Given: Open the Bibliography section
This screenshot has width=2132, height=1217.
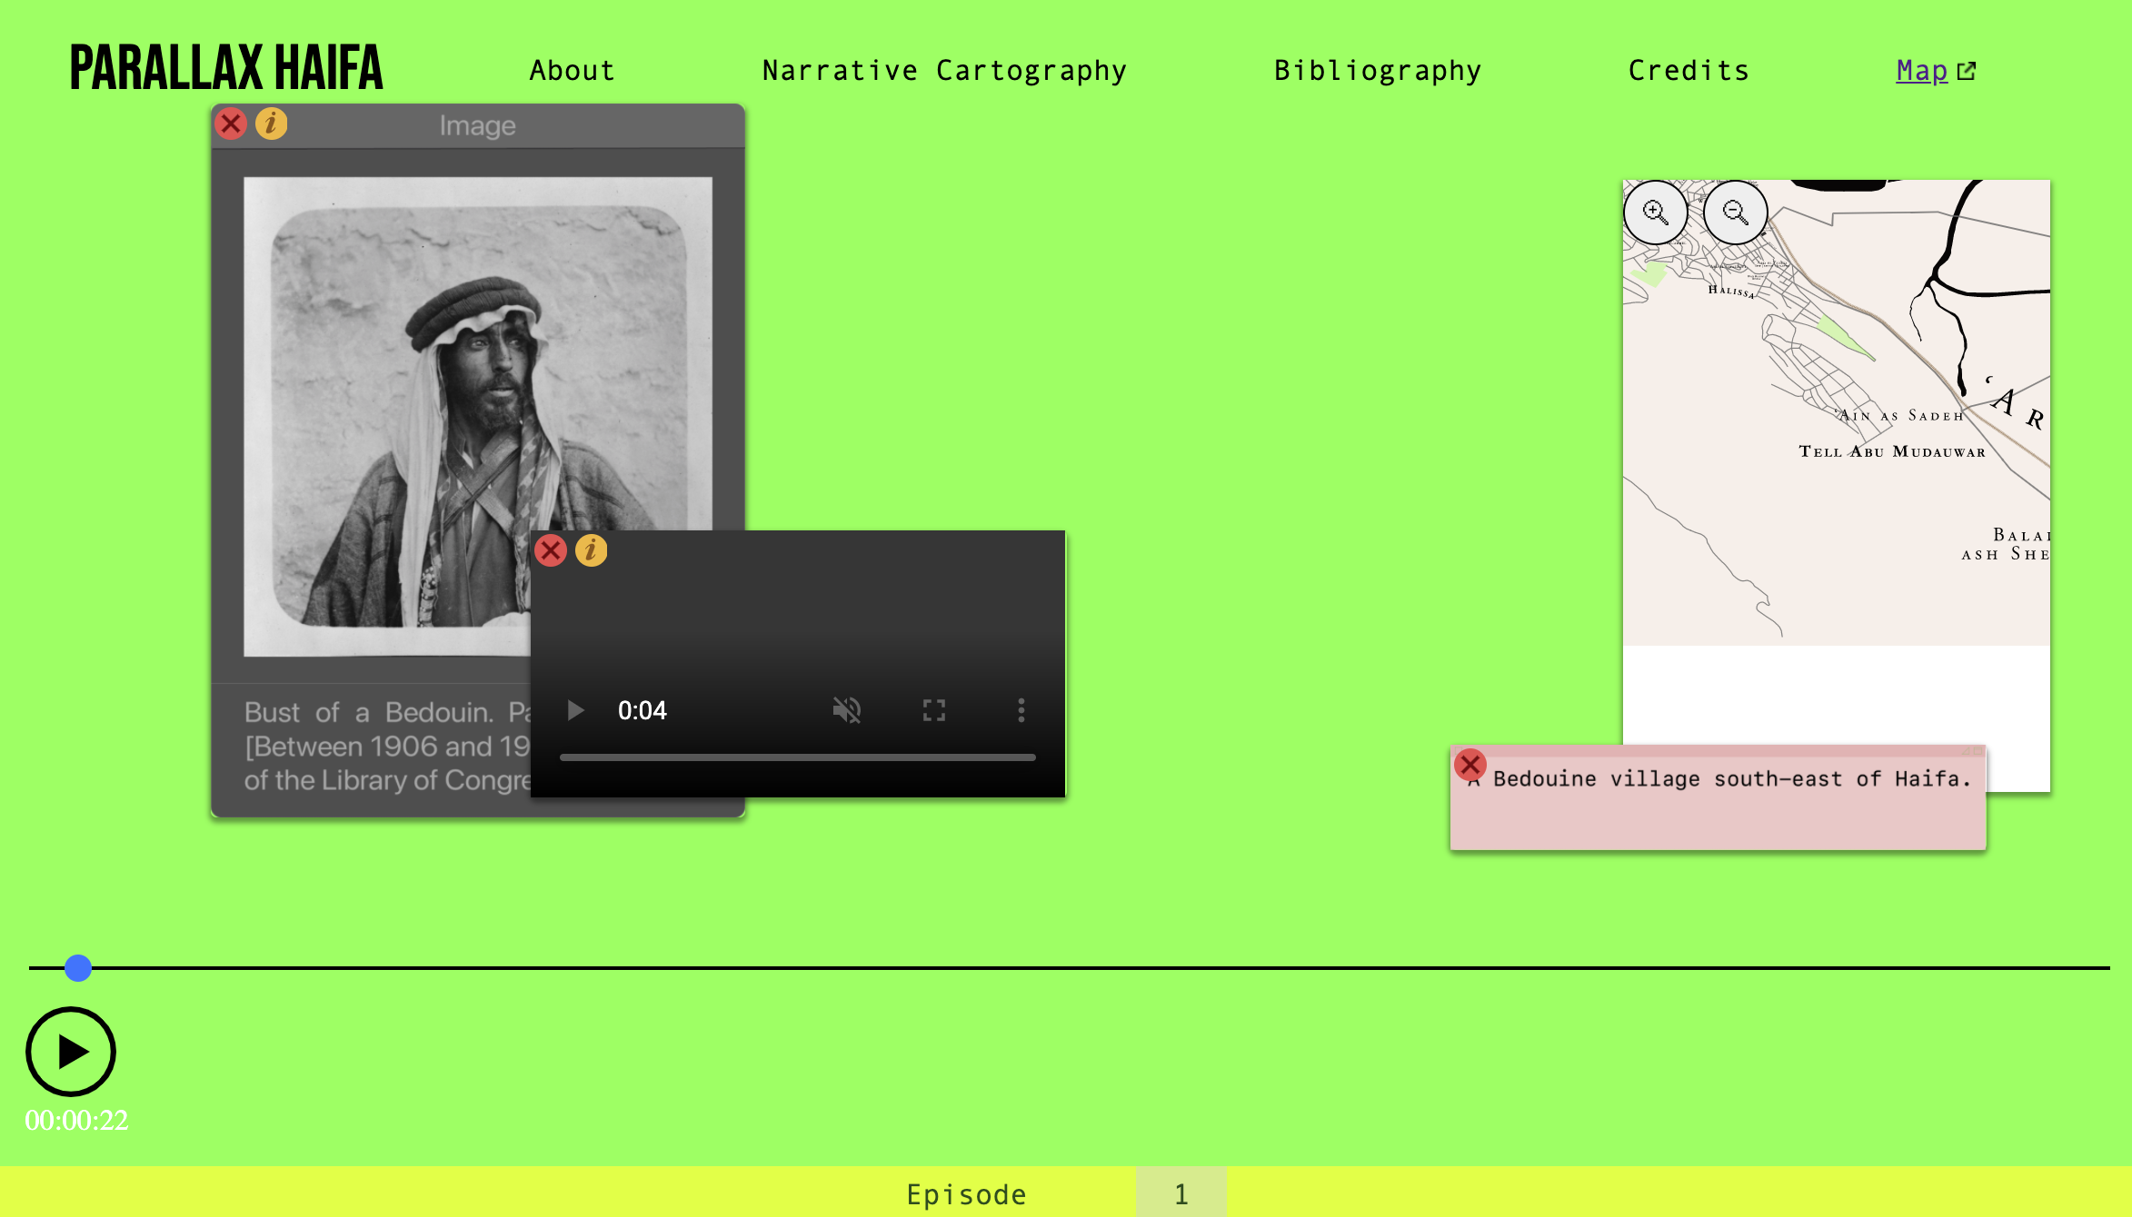Looking at the screenshot, I should point(1377,71).
